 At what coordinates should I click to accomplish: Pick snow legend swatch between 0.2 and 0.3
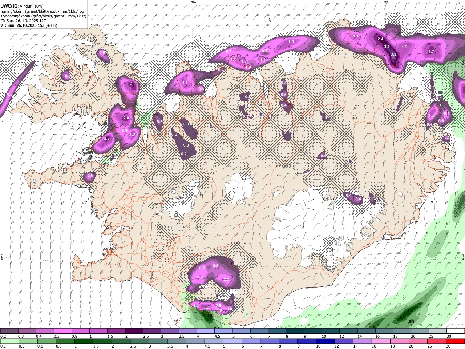tap(9, 331)
